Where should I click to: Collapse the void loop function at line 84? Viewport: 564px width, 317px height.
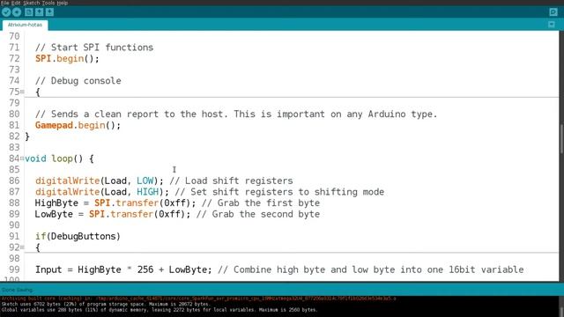pyautogui.click(x=22, y=158)
